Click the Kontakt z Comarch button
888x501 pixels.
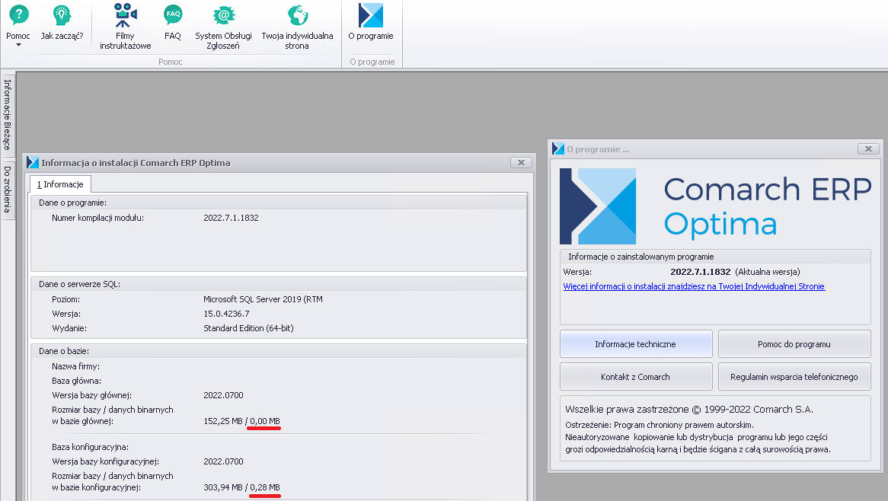coord(636,377)
